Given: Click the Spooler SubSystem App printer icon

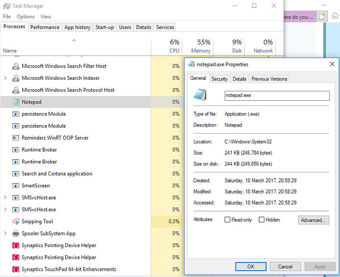Looking at the screenshot, I should [x=15, y=233].
